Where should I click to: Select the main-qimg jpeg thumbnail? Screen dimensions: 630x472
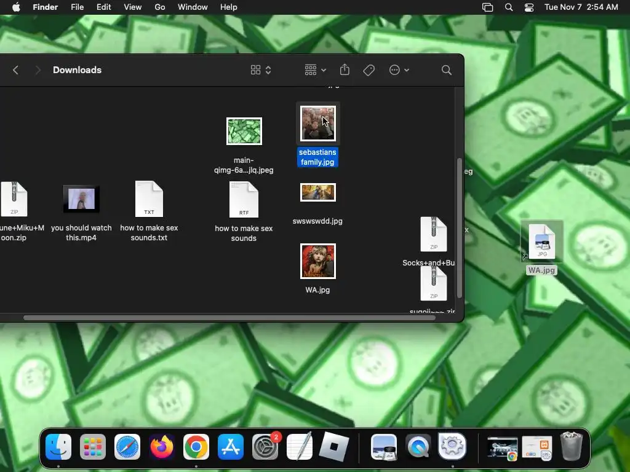coord(244,132)
